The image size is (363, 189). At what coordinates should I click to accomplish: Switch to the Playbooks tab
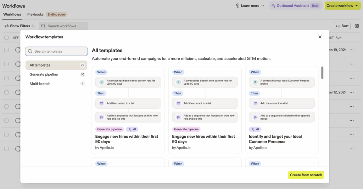(x=35, y=15)
